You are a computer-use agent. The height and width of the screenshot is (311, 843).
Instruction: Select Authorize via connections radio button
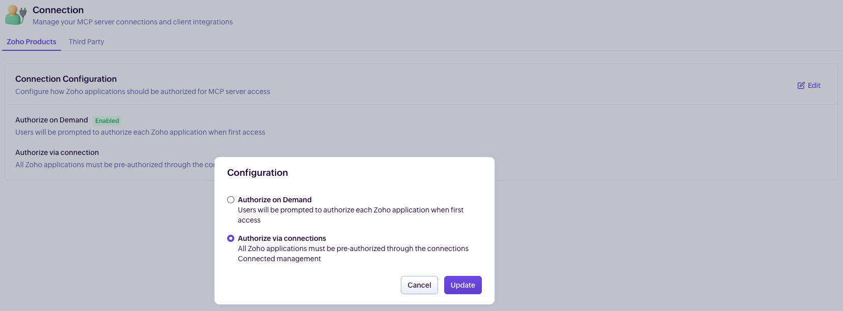tap(231, 238)
